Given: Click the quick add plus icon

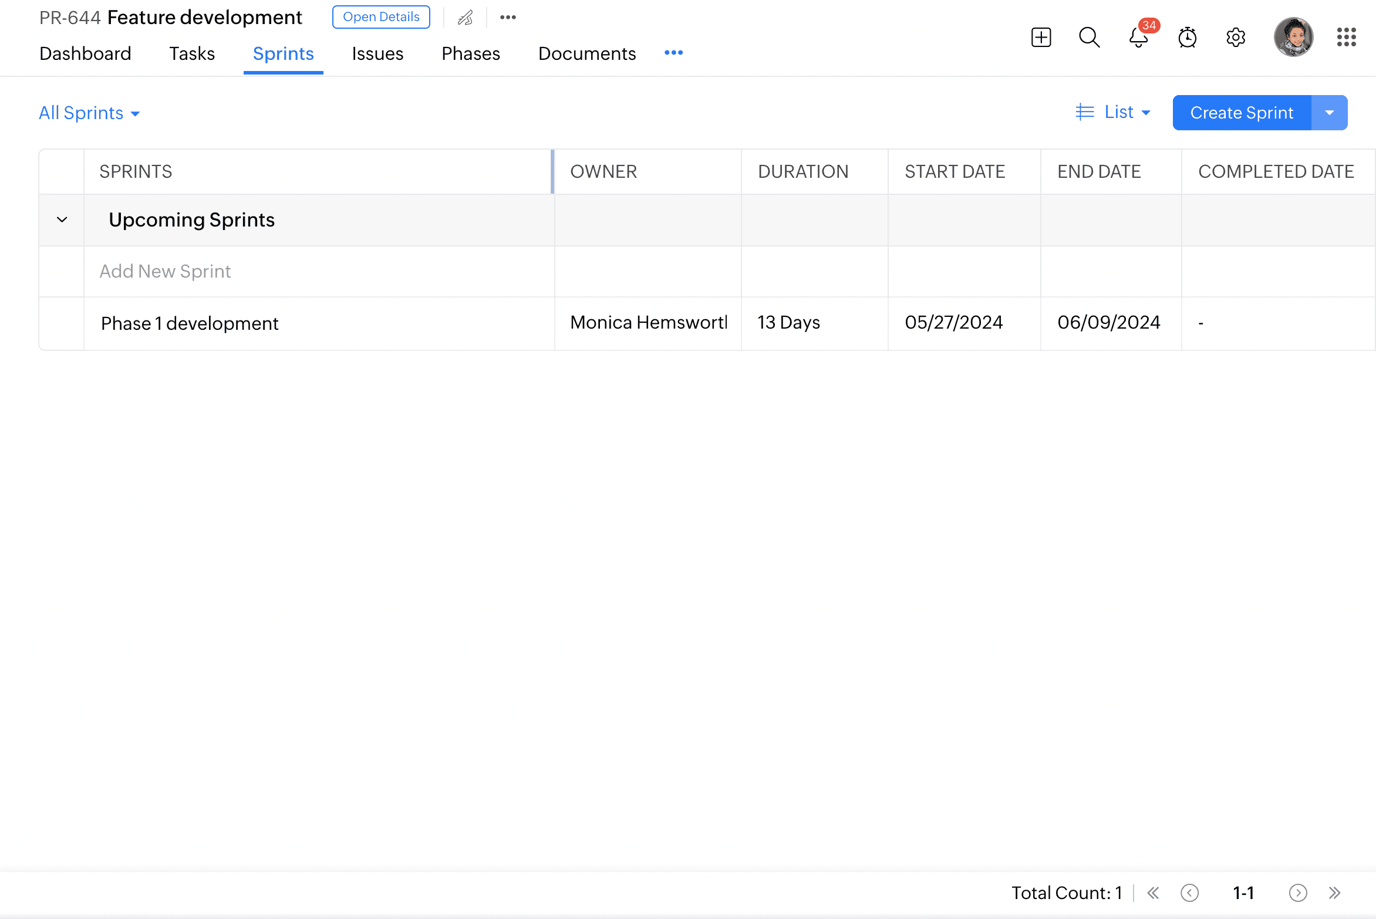Looking at the screenshot, I should [1041, 38].
